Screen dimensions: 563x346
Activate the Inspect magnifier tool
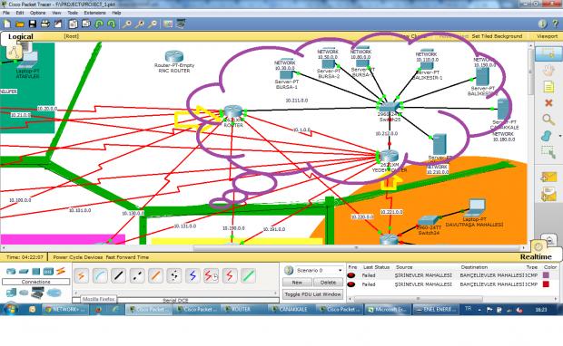point(548,120)
